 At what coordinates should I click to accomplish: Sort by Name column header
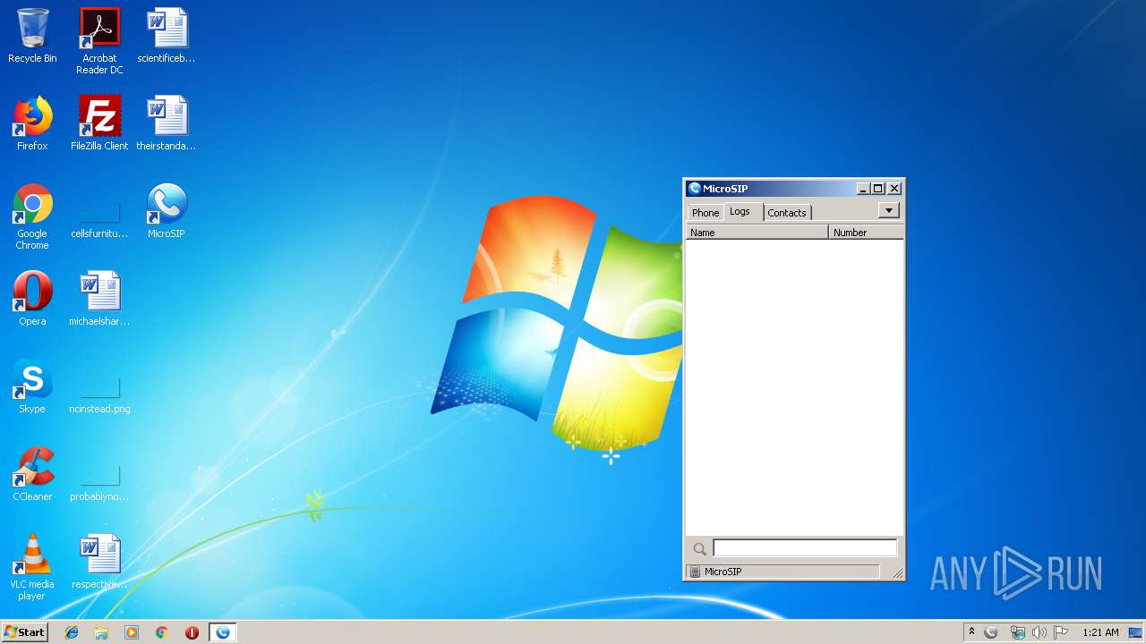(x=757, y=232)
